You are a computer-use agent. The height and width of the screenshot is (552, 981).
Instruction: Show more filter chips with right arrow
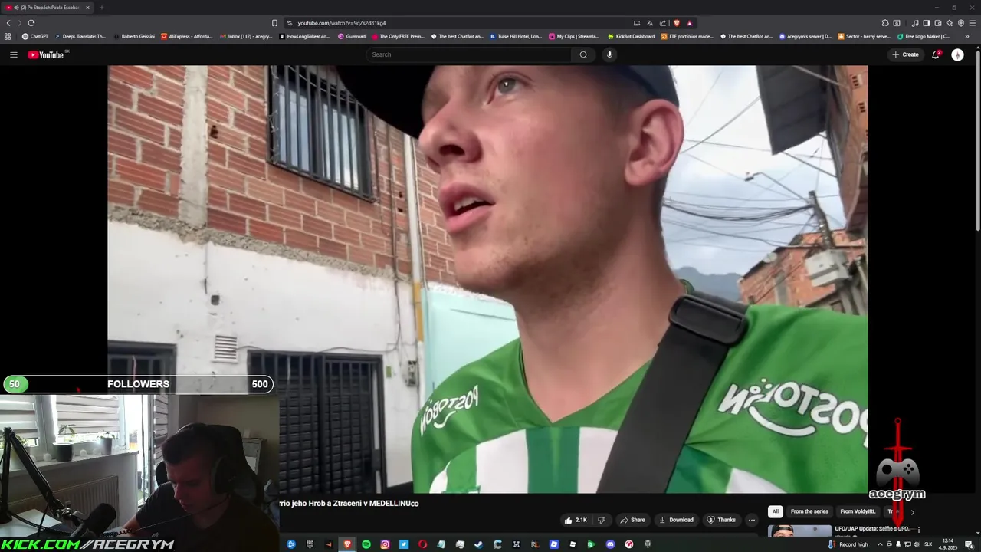(x=912, y=512)
